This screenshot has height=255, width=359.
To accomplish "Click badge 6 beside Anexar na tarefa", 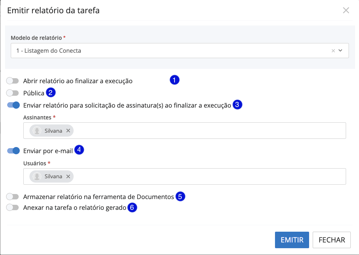I will 132,207.
